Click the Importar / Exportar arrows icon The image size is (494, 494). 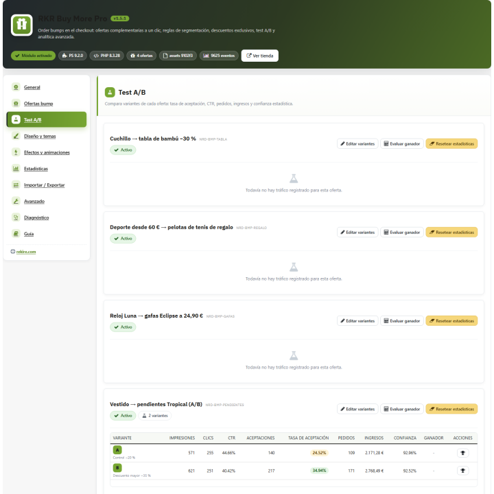coord(16,185)
